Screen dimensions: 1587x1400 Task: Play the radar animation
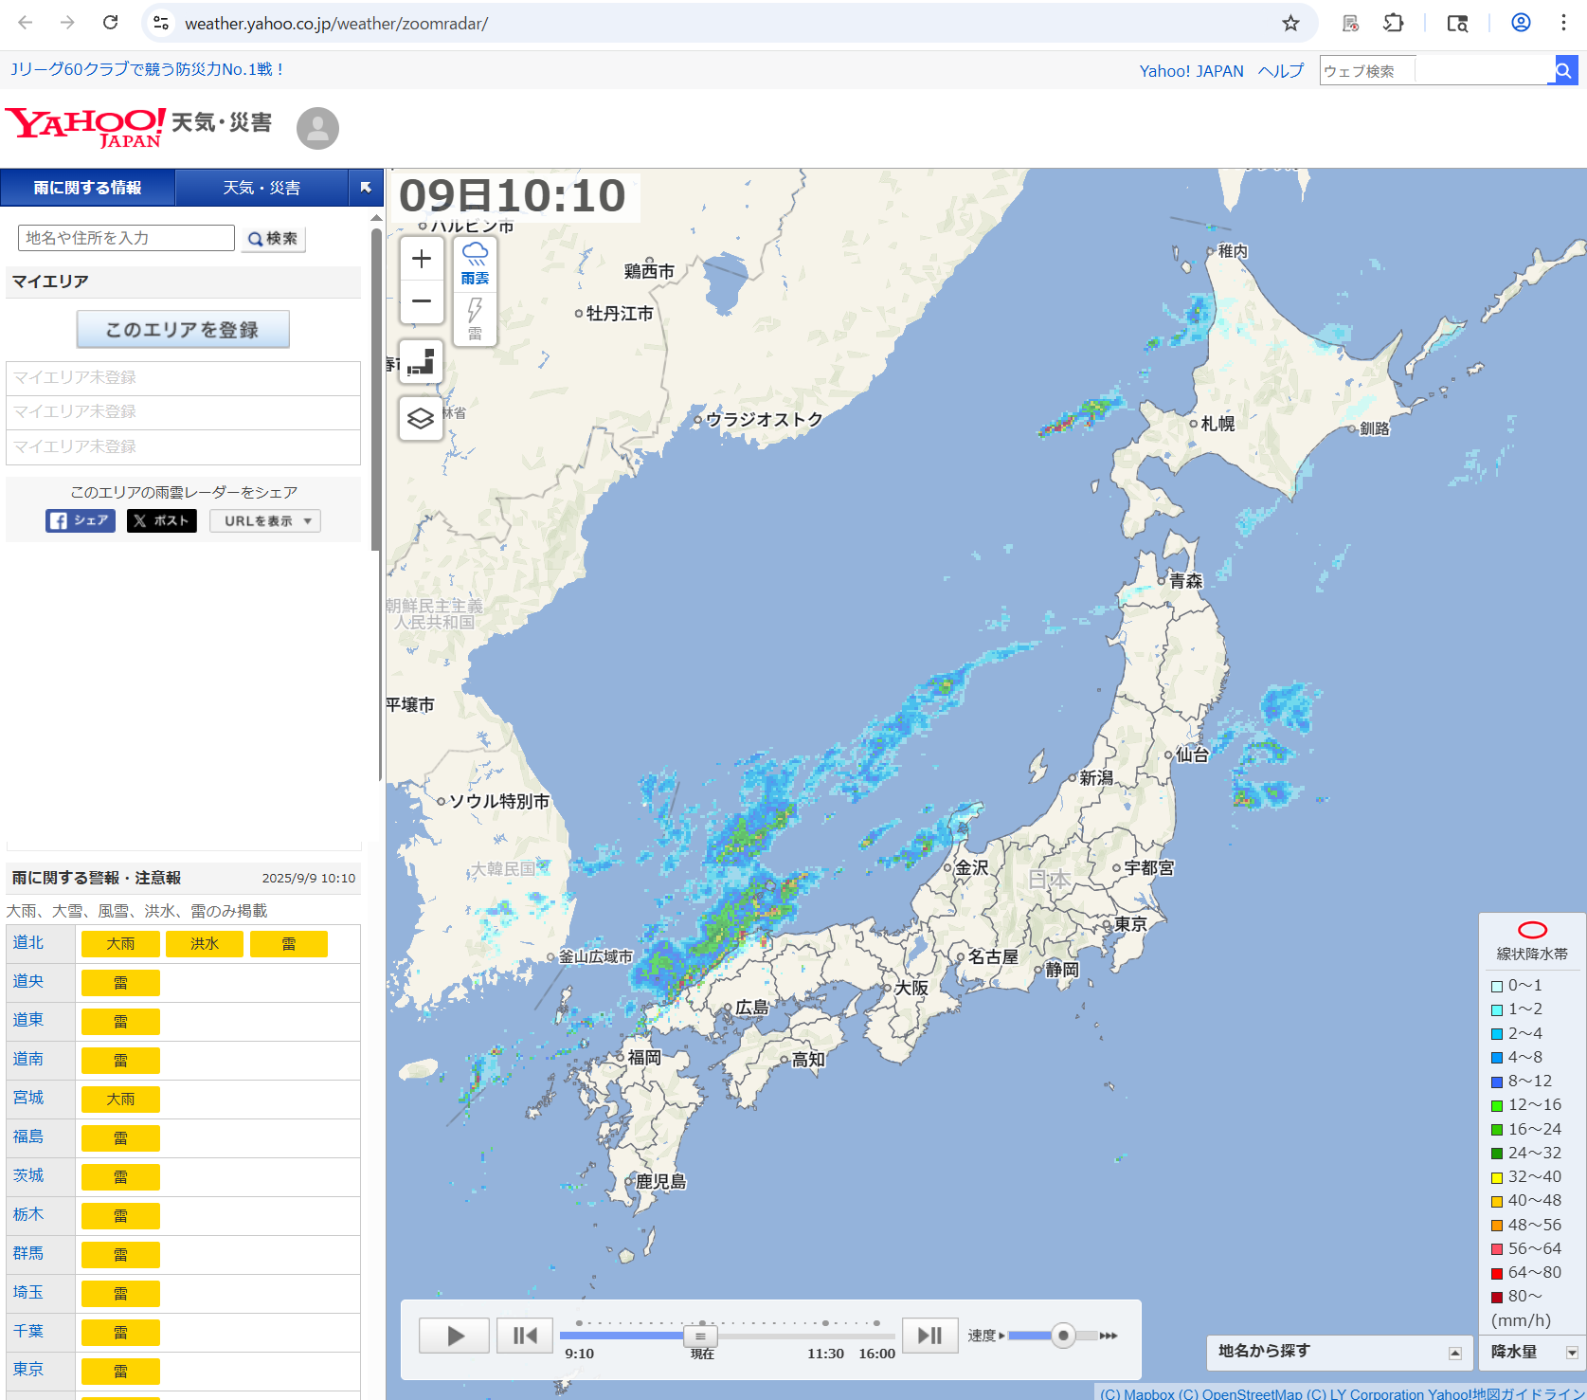pos(455,1336)
